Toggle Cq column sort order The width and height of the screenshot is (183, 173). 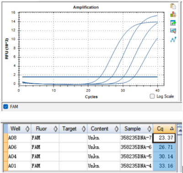[164, 129]
